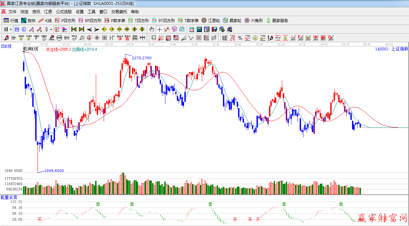This screenshot has width=409, height=226.
Task: Open the 六角形 hexagon chart tool
Action: click(x=253, y=20)
